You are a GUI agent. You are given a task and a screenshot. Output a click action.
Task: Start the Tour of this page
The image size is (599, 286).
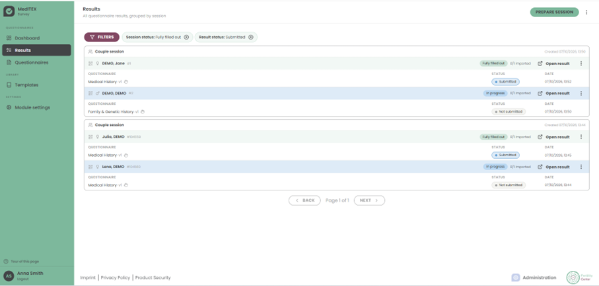tap(21, 262)
